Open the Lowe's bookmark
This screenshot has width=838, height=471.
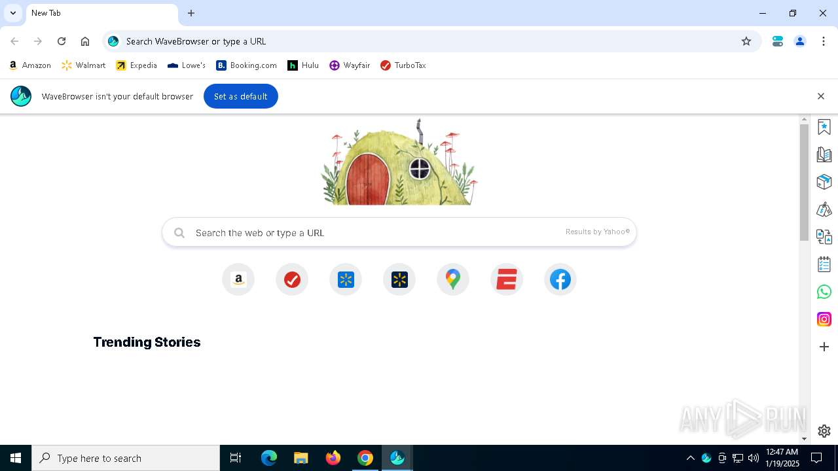(187, 65)
